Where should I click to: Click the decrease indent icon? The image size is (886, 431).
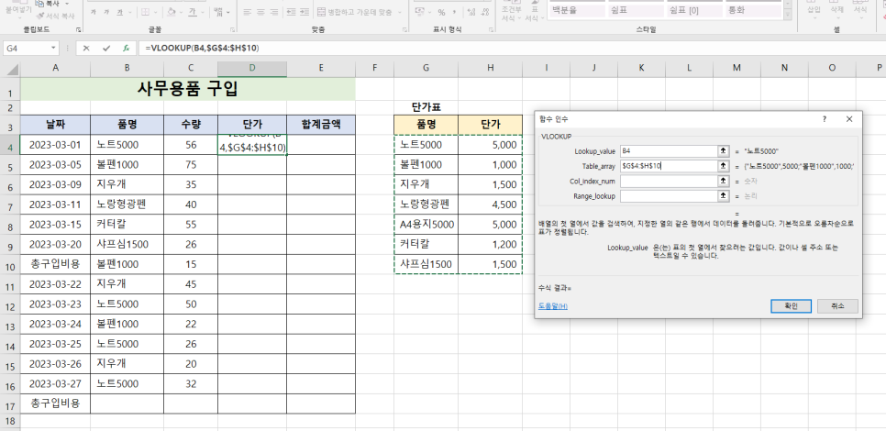point(292,12)
